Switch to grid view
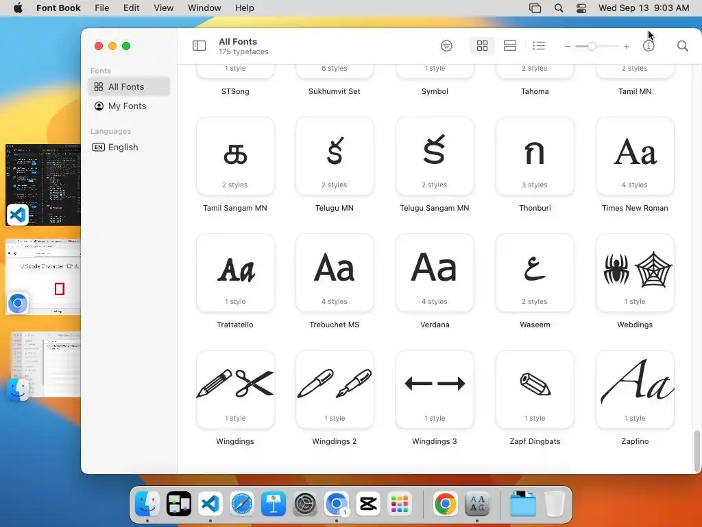 482,46
